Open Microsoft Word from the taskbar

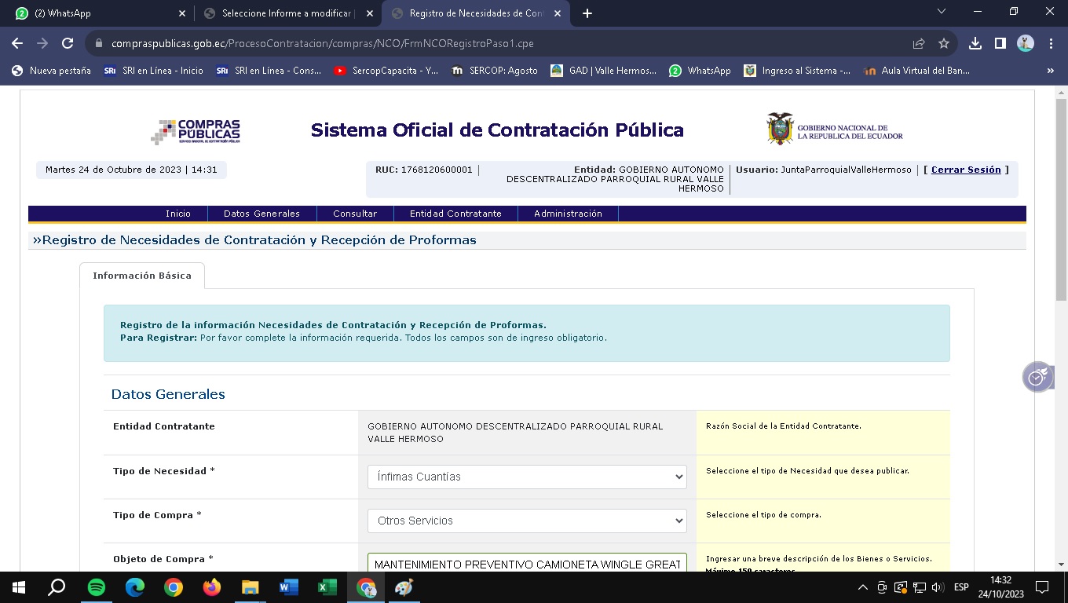click(x=288, y=587)
